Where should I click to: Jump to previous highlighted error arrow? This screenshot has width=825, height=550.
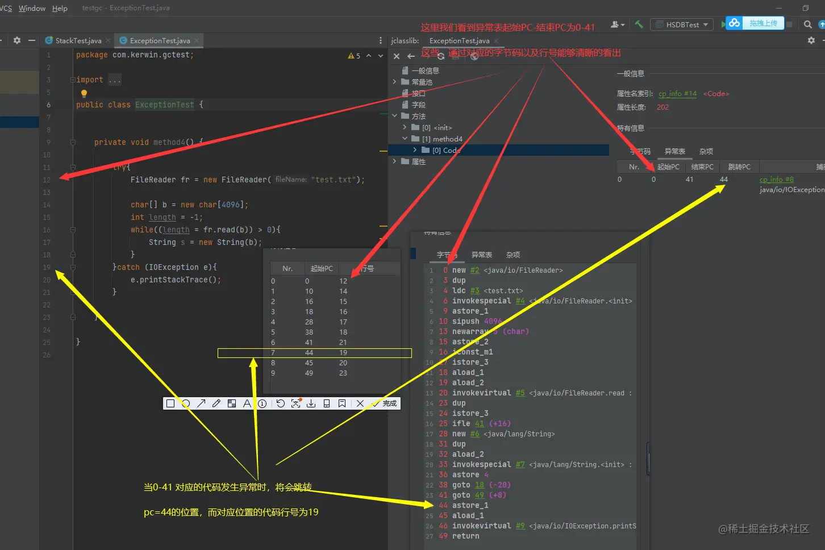point(369,56)
